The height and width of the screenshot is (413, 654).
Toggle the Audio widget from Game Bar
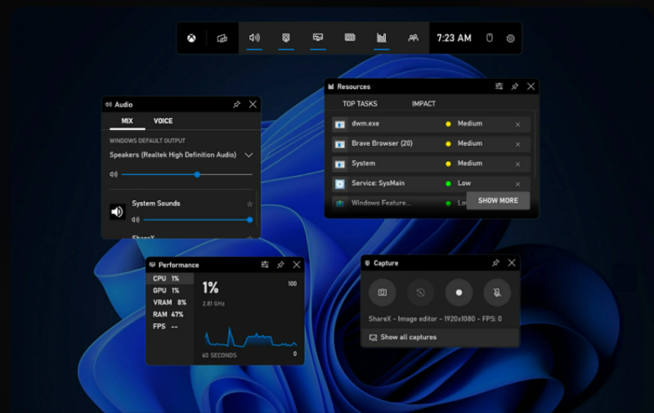pos(254,38)
